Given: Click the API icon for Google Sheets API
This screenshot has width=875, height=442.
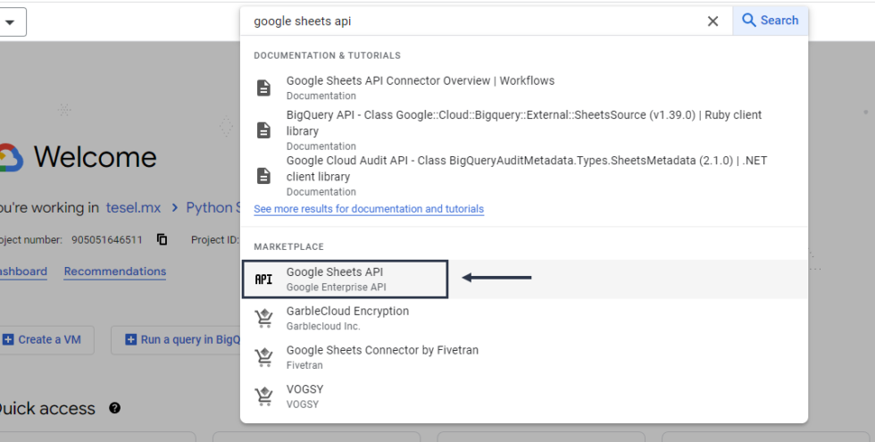Looking at the screenshot, I should [263, 279].
